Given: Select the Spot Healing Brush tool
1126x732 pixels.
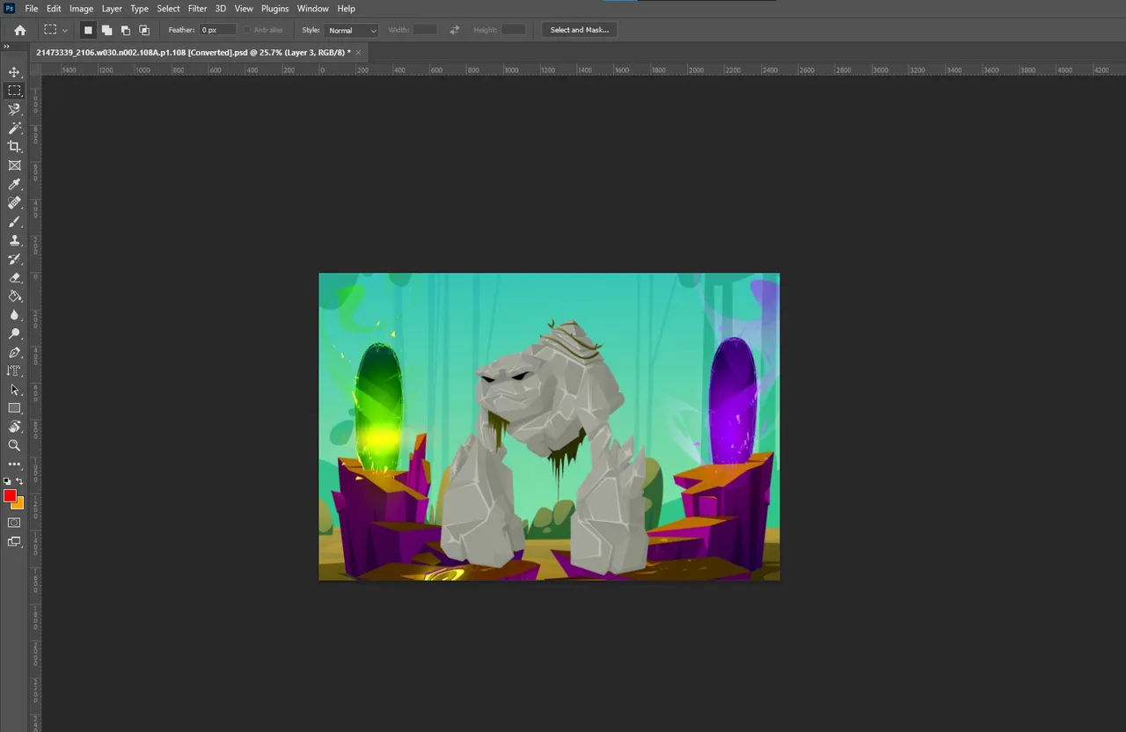Looking at the screenshot, I should pyautogui.click(x=14, y=202).
